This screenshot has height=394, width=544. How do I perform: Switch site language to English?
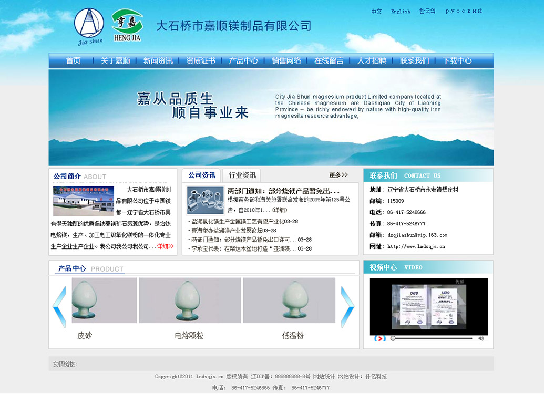(x=401, y=12)
